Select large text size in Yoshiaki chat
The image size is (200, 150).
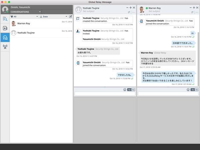129,90
